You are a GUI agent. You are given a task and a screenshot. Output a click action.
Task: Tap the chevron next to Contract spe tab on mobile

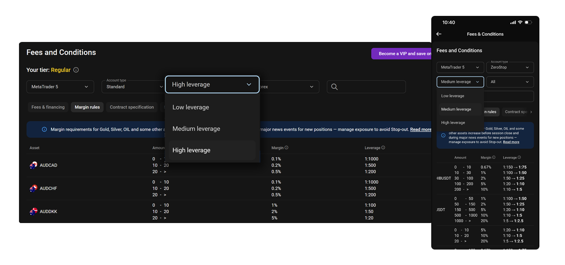click(x=531, y=112)
